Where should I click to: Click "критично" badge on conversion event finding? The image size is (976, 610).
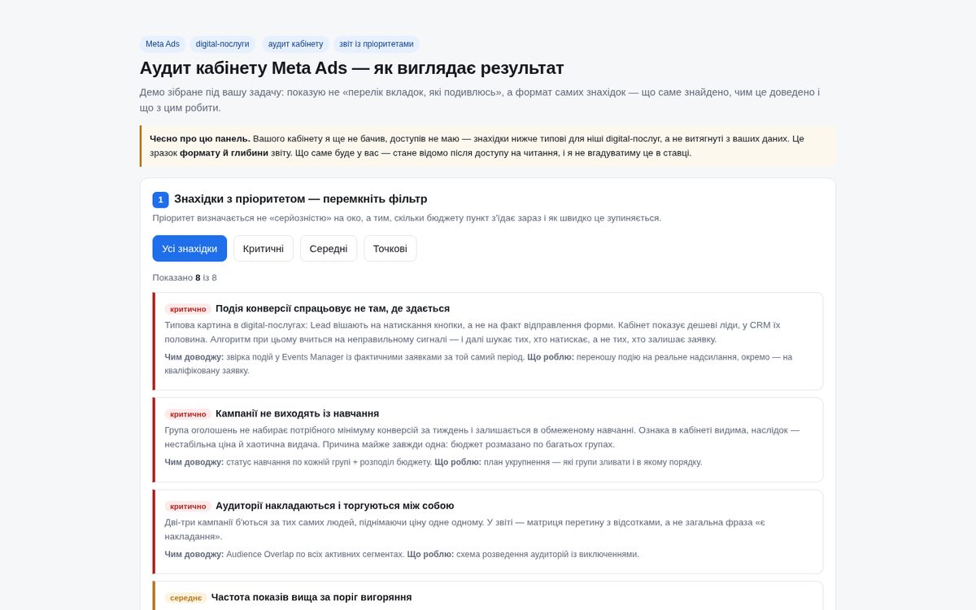coord(188,309)
